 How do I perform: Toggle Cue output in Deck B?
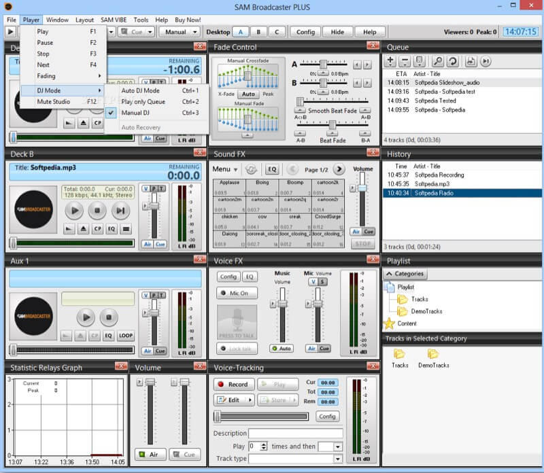(160, 244)
